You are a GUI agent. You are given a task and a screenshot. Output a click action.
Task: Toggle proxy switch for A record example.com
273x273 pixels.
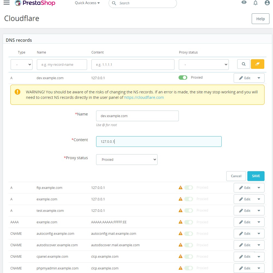coord(189,199)
